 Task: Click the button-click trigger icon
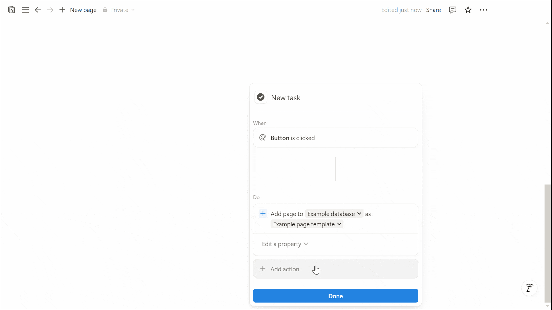pyautogui.click(x=263, y=138)
